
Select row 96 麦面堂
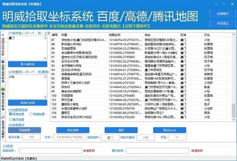pyautogui.click(x=141, y=79)
